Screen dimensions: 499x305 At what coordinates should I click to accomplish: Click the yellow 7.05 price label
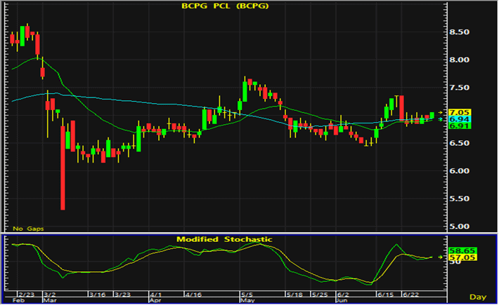coord(459,112)
